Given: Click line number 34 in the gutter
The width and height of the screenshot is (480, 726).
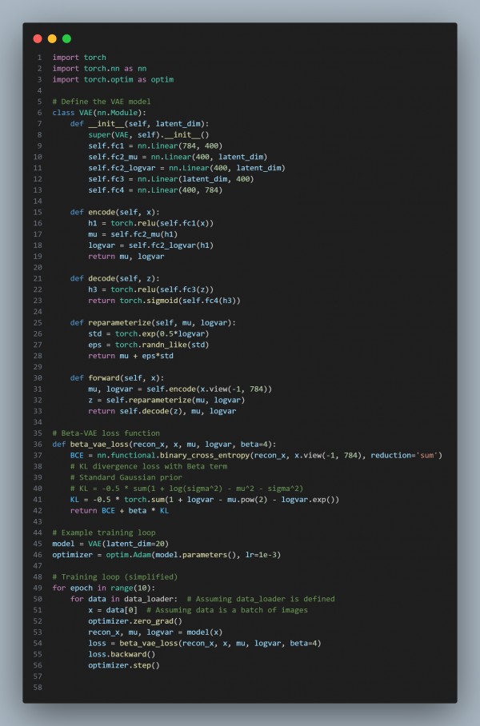Looking at the screenshot, I should 38,422.
